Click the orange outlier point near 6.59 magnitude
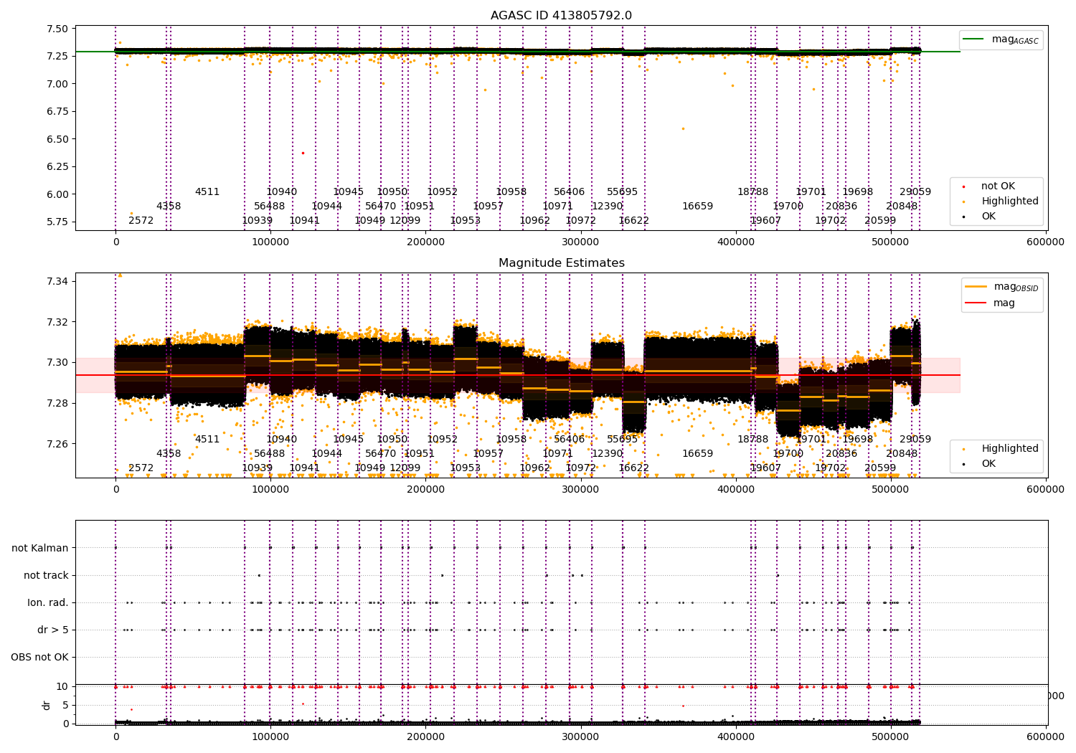Viewport: 1076px width, 753px height. pos(683,129)
